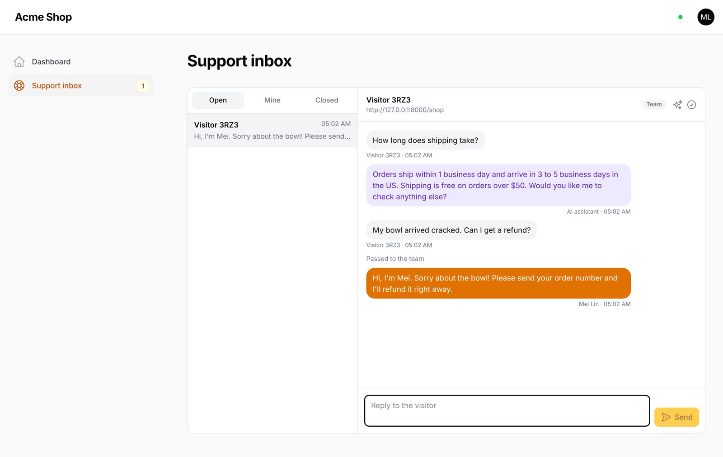Click the Visitor 3RZ3 chat header name
Screen dimensions: 723x457
tap(388, 100)
